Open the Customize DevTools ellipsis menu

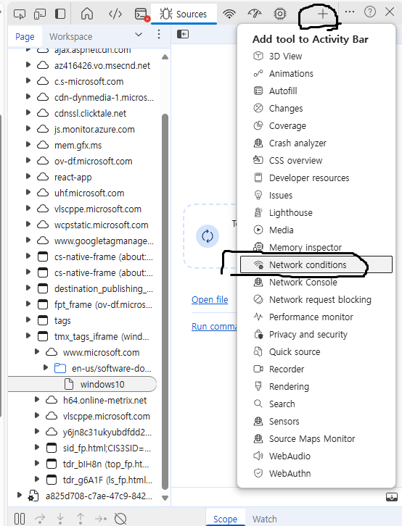350,12
